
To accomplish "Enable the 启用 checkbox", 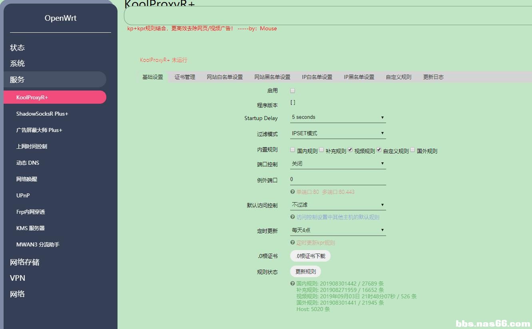I will 293,91.
